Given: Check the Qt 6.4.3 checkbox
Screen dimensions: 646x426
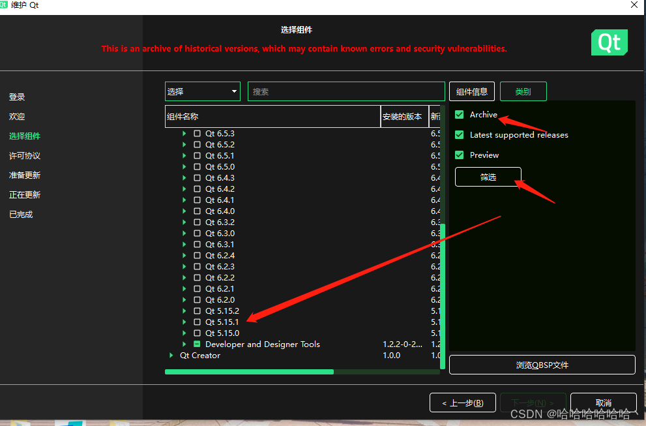Looking at the screenshot, I should pos(198,177).
